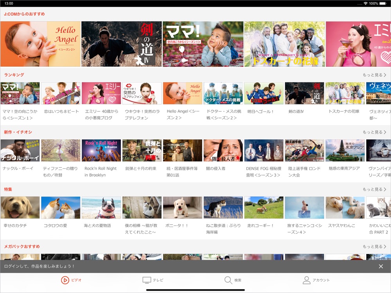
Task: Open the Rock'n Roll Night in Brooklyn thumbnail
Action: pos(101,150)
